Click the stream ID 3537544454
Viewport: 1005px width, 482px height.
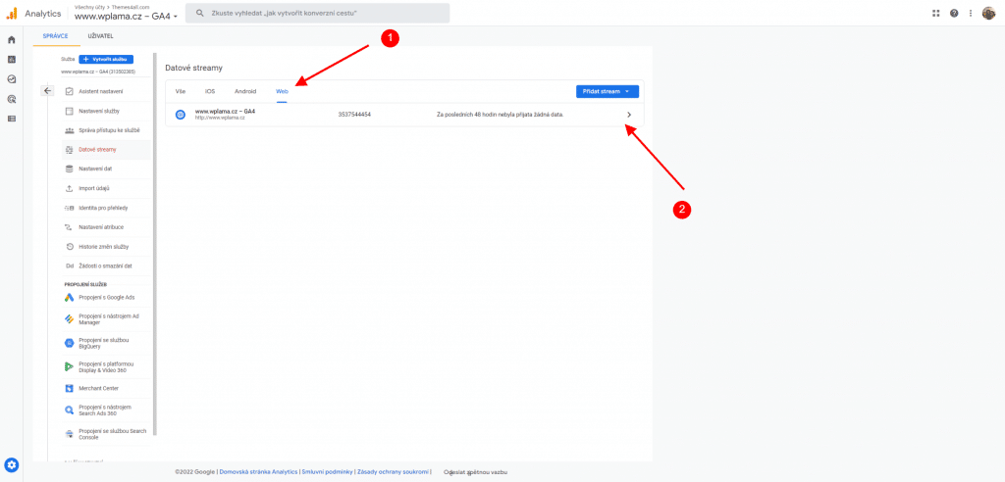(354, 115)
